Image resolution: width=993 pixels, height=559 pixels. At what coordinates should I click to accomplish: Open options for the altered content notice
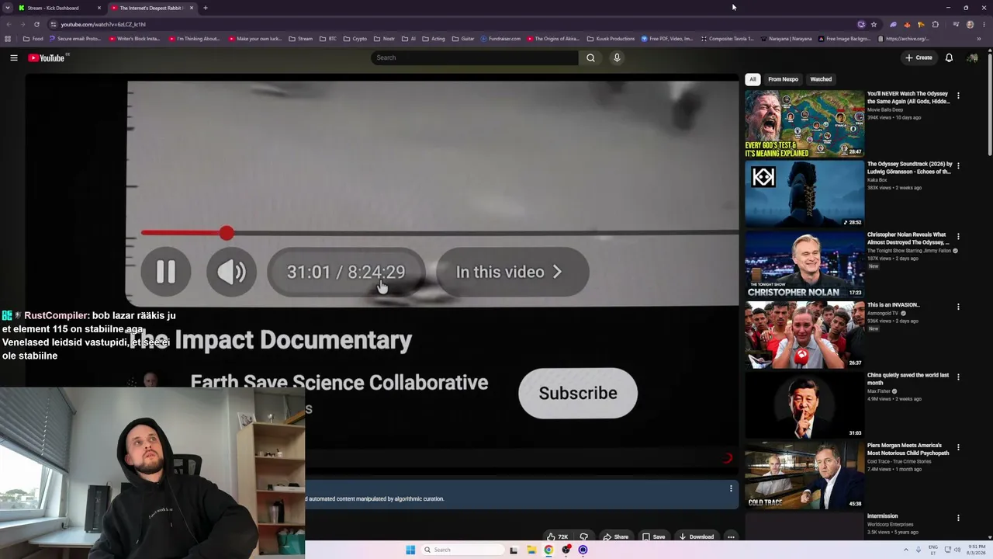pyautogui.click(x=731, y=488)
